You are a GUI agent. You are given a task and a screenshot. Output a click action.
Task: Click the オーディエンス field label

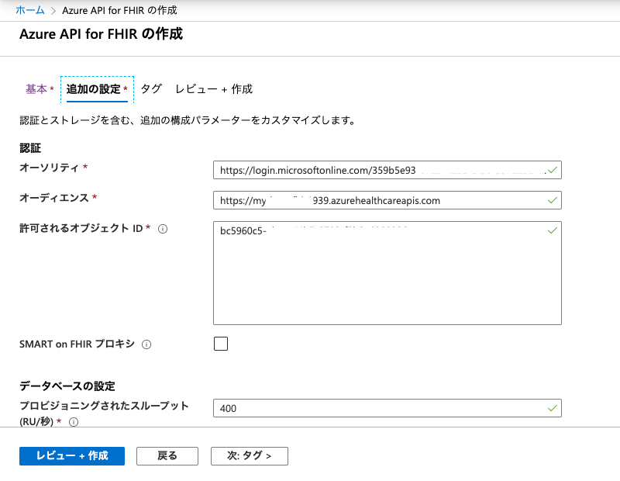coord(54,198)
